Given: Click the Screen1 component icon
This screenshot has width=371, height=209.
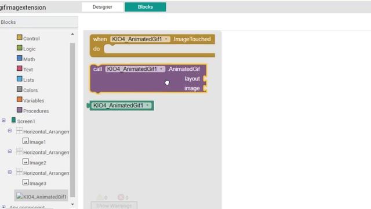Looking at the screenshot, I should pos(13,120).
